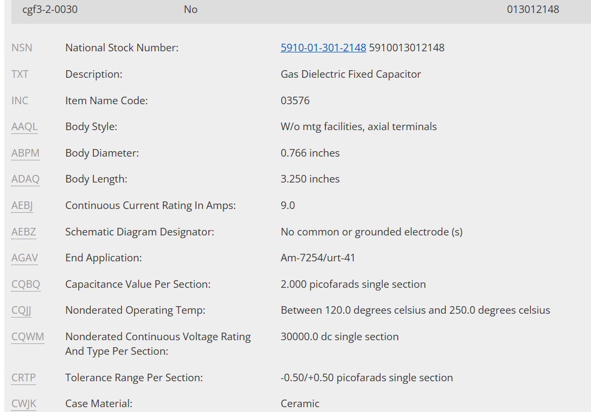Click the 013012148 value in the top row
591x412 pixels.
click(533, 9)
